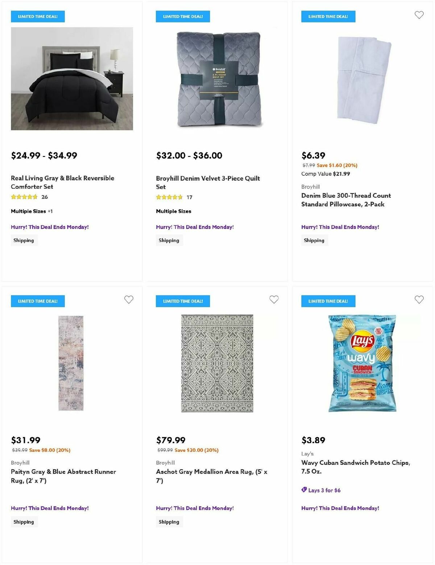The image size is (435, 565).
Task: Click the heart icon on the Paityn Runner Rug
Action: pos(129,300)
